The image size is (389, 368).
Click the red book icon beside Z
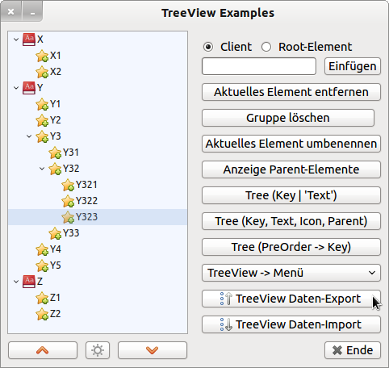[x=29, y=282]
